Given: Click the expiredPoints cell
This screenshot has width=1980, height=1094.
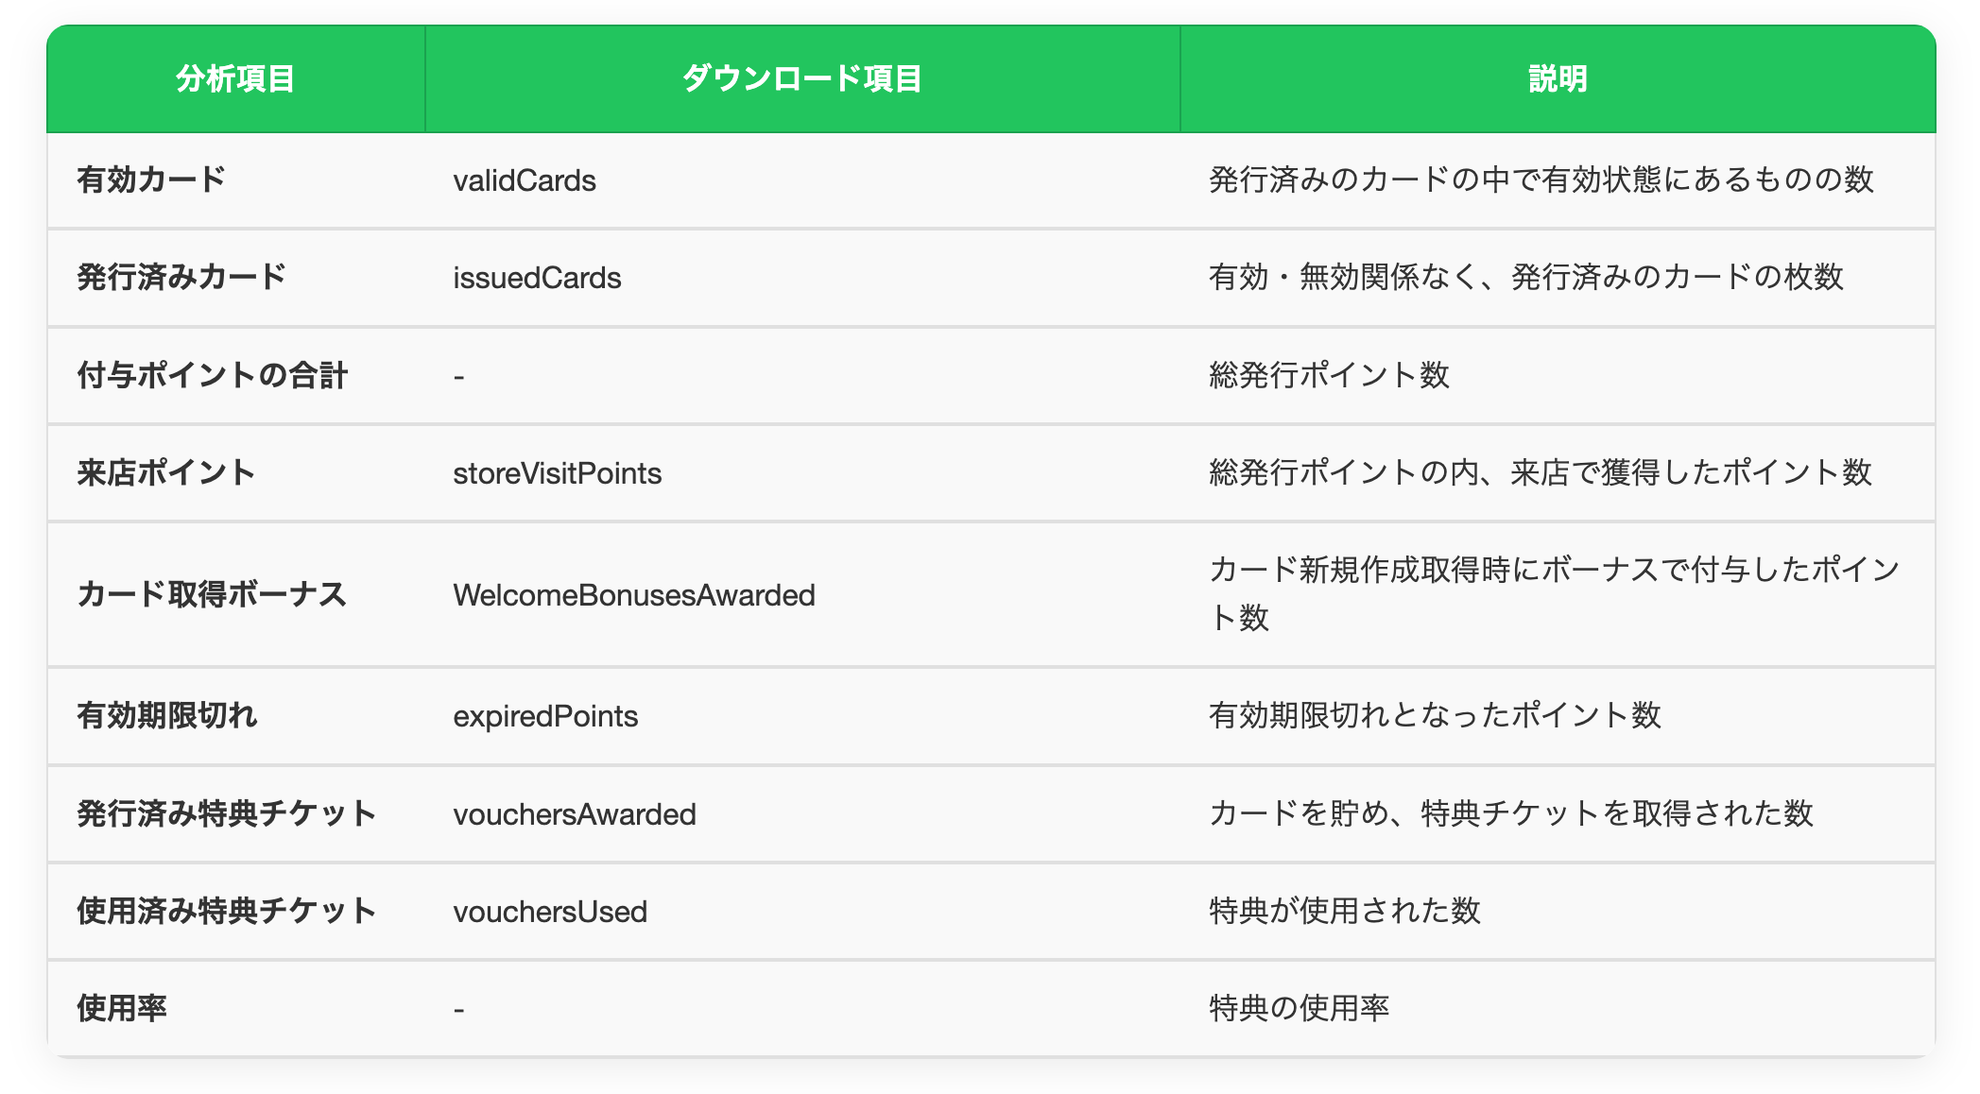Looking at the screenshot, I should pos(545,716).
